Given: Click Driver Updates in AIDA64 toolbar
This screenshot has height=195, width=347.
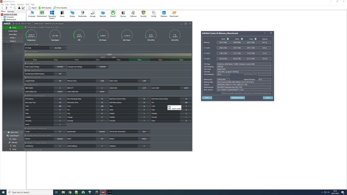Looking at the screenshot, I should click(60, 8).
